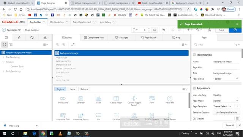Image resolution: width=243 pixels, height=137 pixels.
Task: Show the Buttons gallery tab
Action: click(x=84, y=89)
